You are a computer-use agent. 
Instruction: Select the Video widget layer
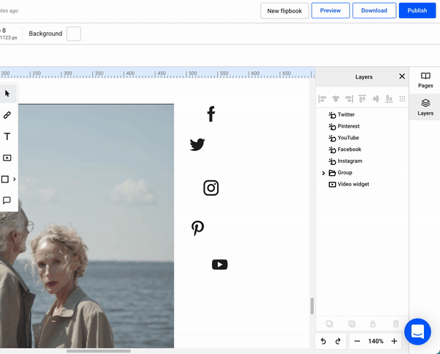point(362,184)
